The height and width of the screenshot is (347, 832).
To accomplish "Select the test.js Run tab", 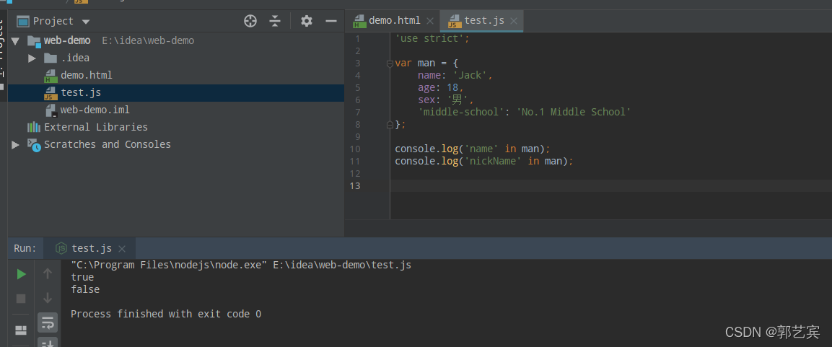I will (x=91, y=248).
